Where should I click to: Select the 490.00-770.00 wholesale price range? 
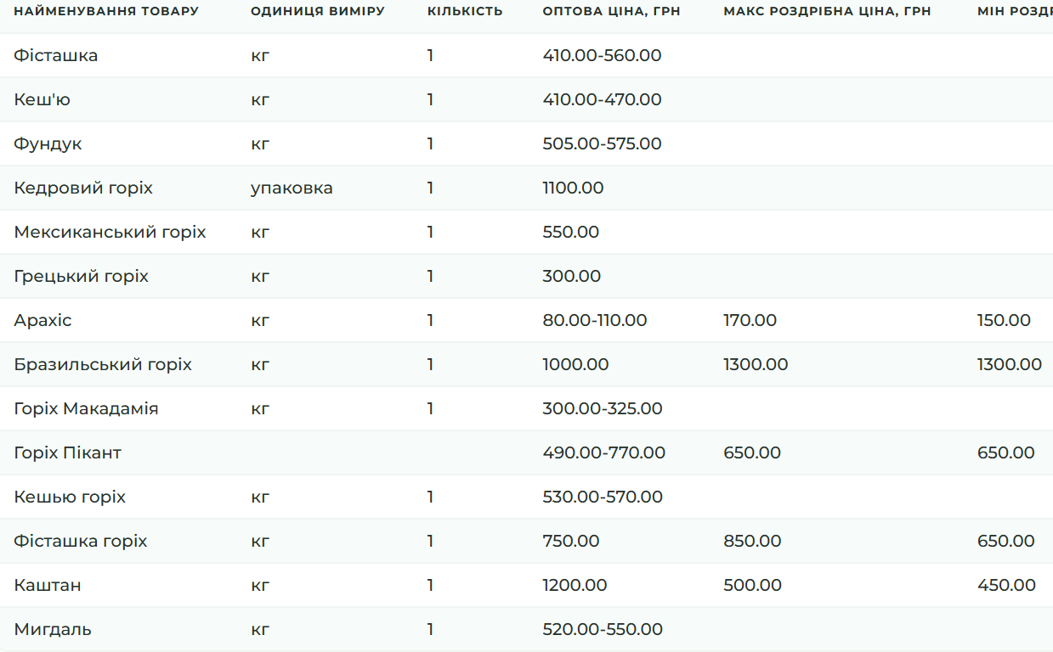[x=603, y=452]
